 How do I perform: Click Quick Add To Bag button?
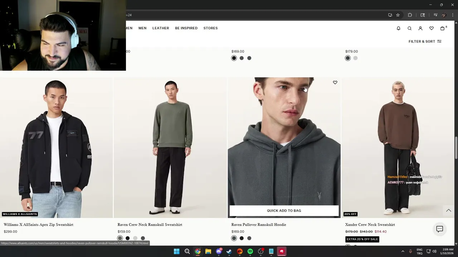[284, 211]
